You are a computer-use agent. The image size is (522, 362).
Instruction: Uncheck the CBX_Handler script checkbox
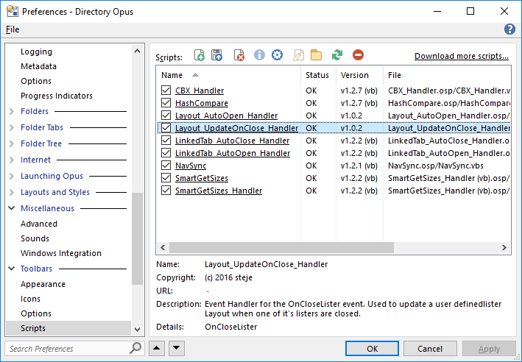pos(166,90)
